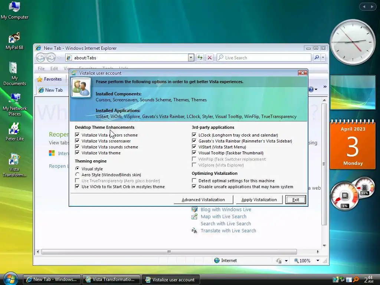Toggle ViStart (Vista Start Menu) checkbox
This screenshot has height=285, width=380.
pos(194,147)
